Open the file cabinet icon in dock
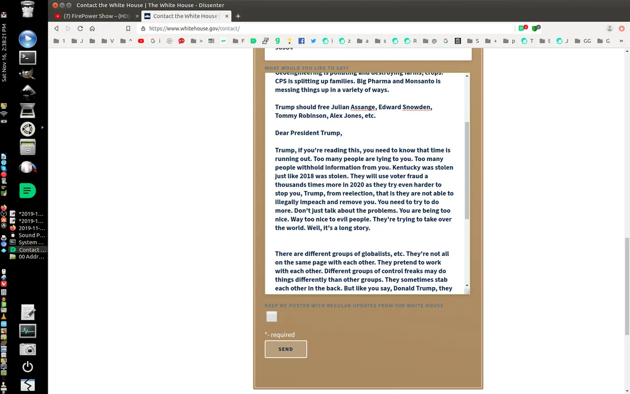This screenshot has height=394, width=630. click(x=28, y=147)
